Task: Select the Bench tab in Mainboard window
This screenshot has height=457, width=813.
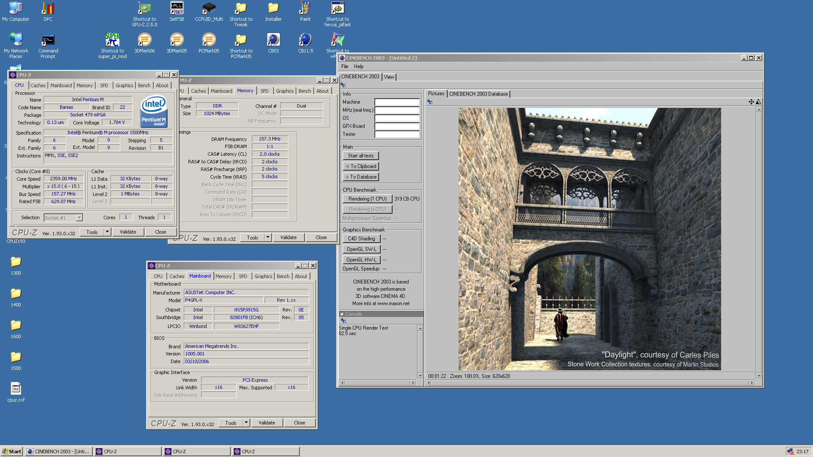Action: [283, 276]
